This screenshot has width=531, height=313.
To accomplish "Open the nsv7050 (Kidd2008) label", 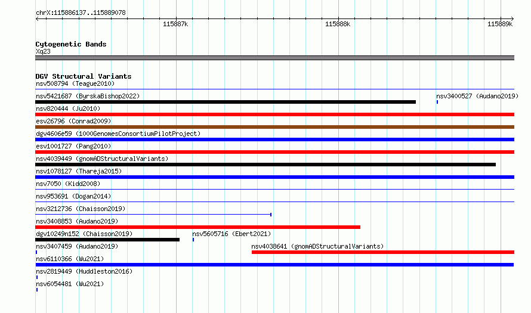I will tap(68, 184).
